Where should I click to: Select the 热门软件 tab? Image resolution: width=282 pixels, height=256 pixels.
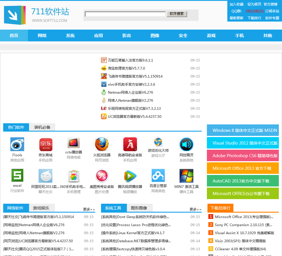click(16, 127)
